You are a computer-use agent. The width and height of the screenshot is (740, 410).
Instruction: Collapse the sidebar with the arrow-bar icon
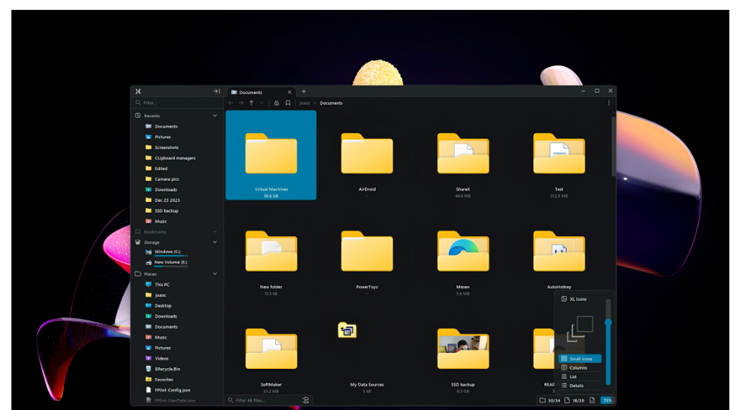pos(216,91)
